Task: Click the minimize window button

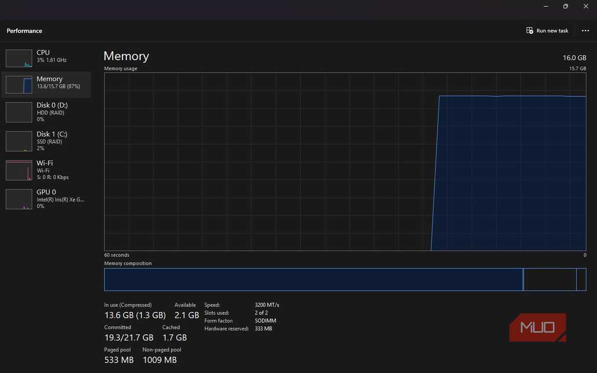Action: click(x=546, y=6)
